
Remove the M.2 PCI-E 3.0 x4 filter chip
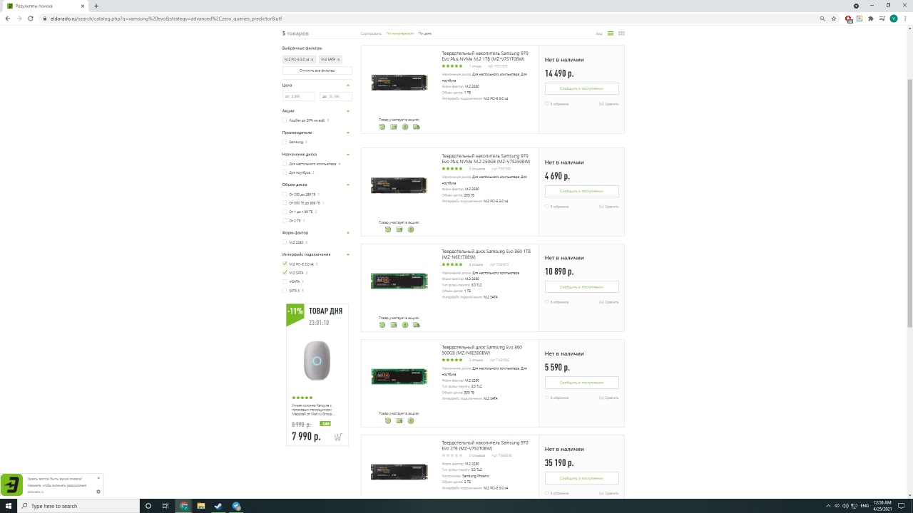pyautogui.click(x=312, y=59)
